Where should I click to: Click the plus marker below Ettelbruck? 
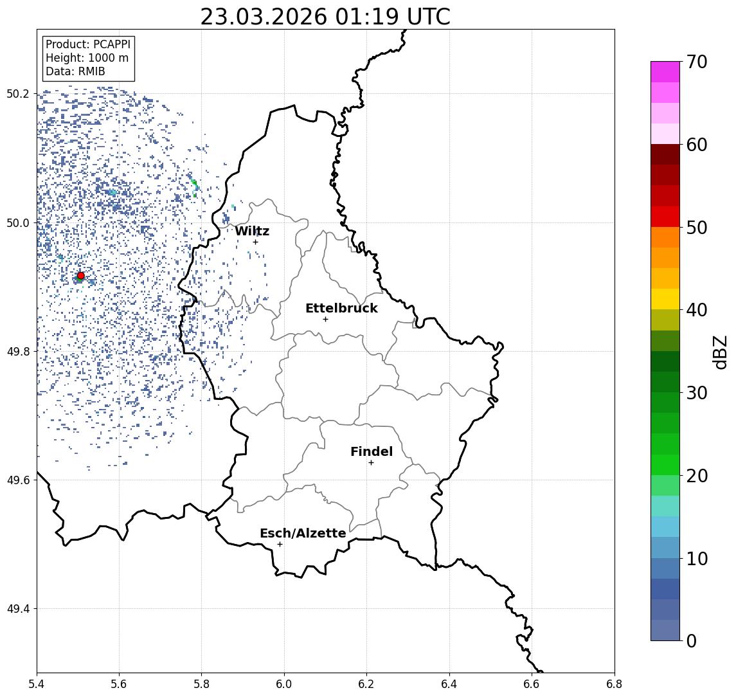pos(325,320)
